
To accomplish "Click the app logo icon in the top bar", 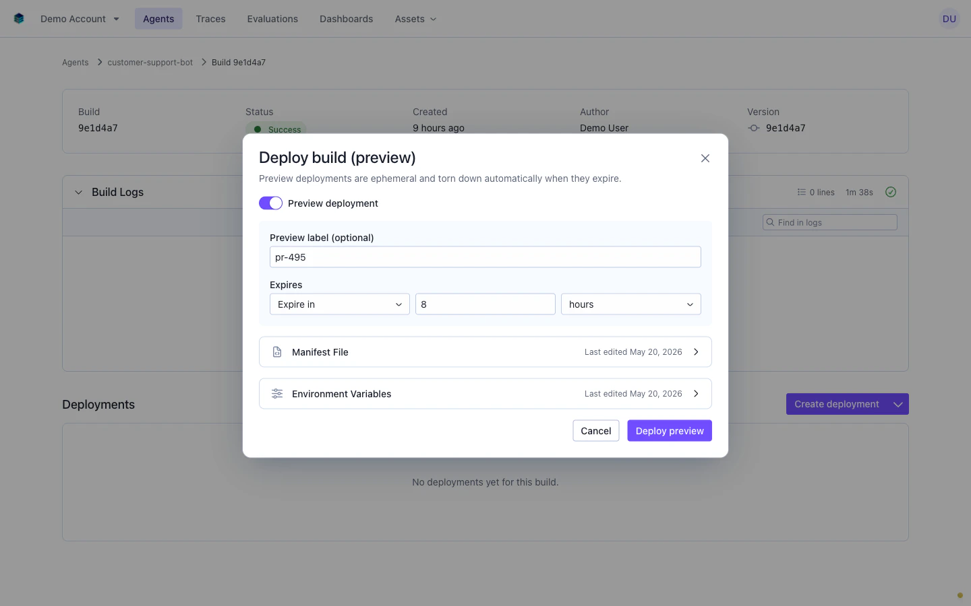I will coord(19,19).
